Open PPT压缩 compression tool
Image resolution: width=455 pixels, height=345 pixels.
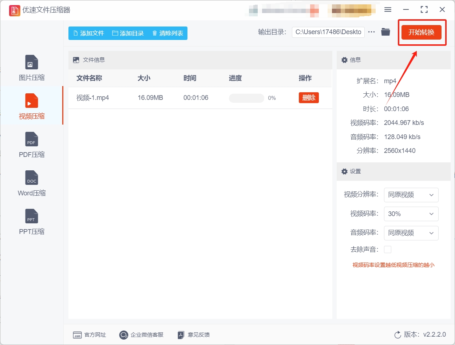tap(31, 222)
